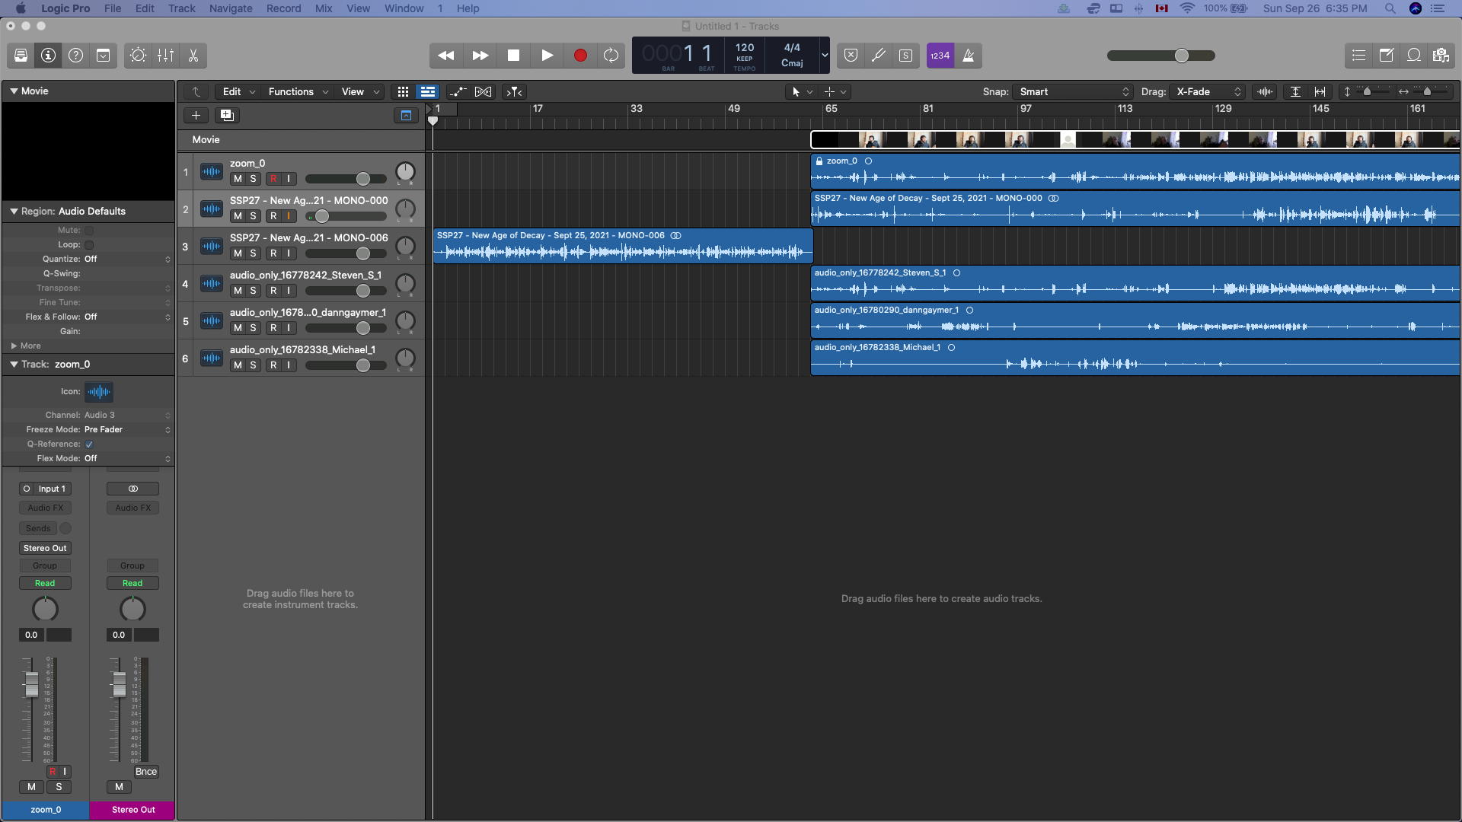Screen dimensions: 1462x822
Task: Click the vertical auto zoom icon
Action: click(1295, 92)
